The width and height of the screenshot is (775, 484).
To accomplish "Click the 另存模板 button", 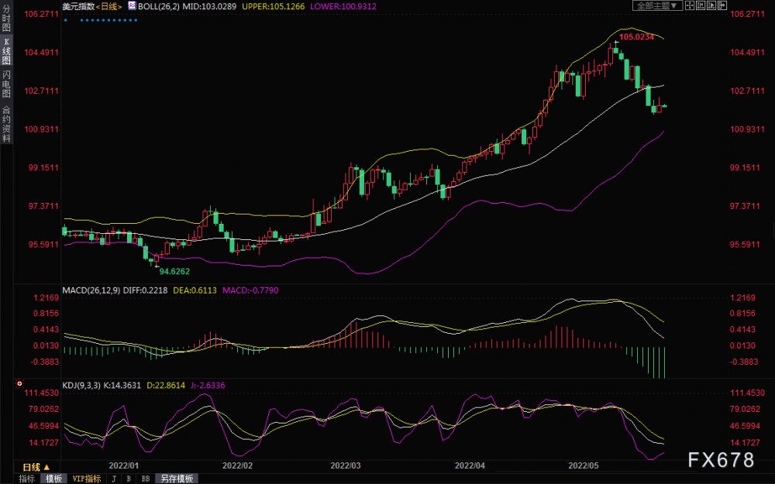I will (x=177, y=479).
